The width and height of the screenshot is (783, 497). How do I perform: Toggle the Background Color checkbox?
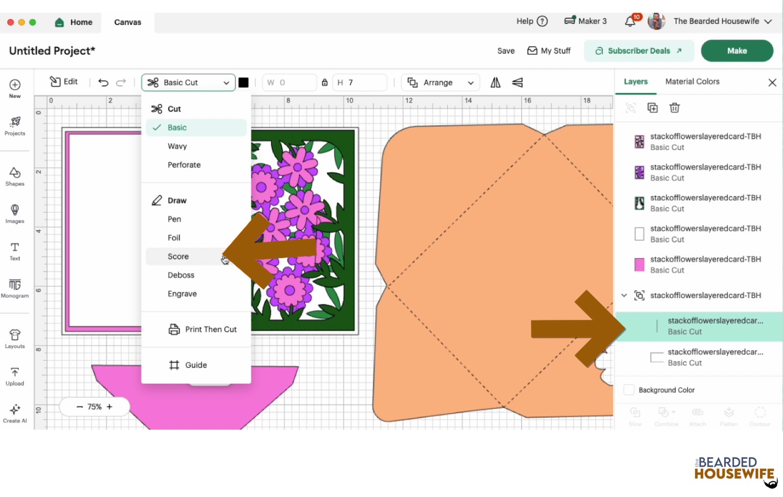(x=629, y=390)
